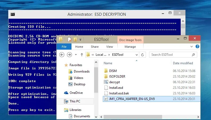The height and width of the screenshot is (120, 211).
Task: Click the 06.10.2014 15:06 date cell
Action: 184,71
